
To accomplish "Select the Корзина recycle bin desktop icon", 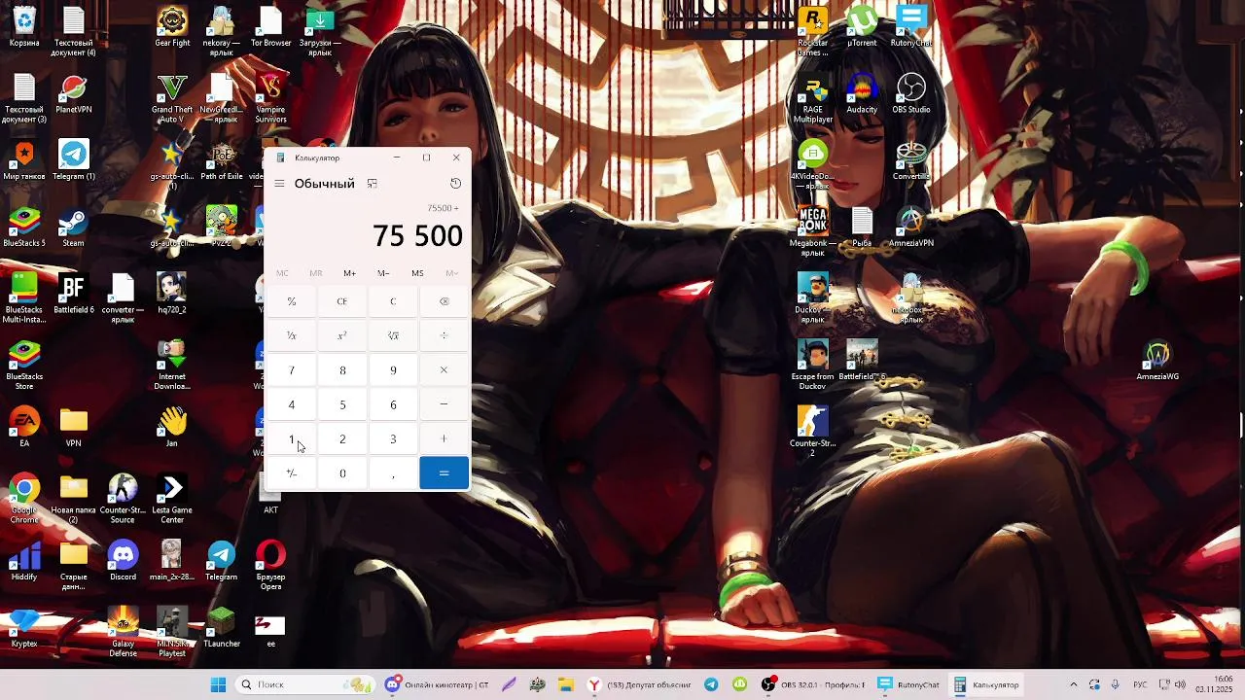I will pyautogui.click(x=24, y=28).
